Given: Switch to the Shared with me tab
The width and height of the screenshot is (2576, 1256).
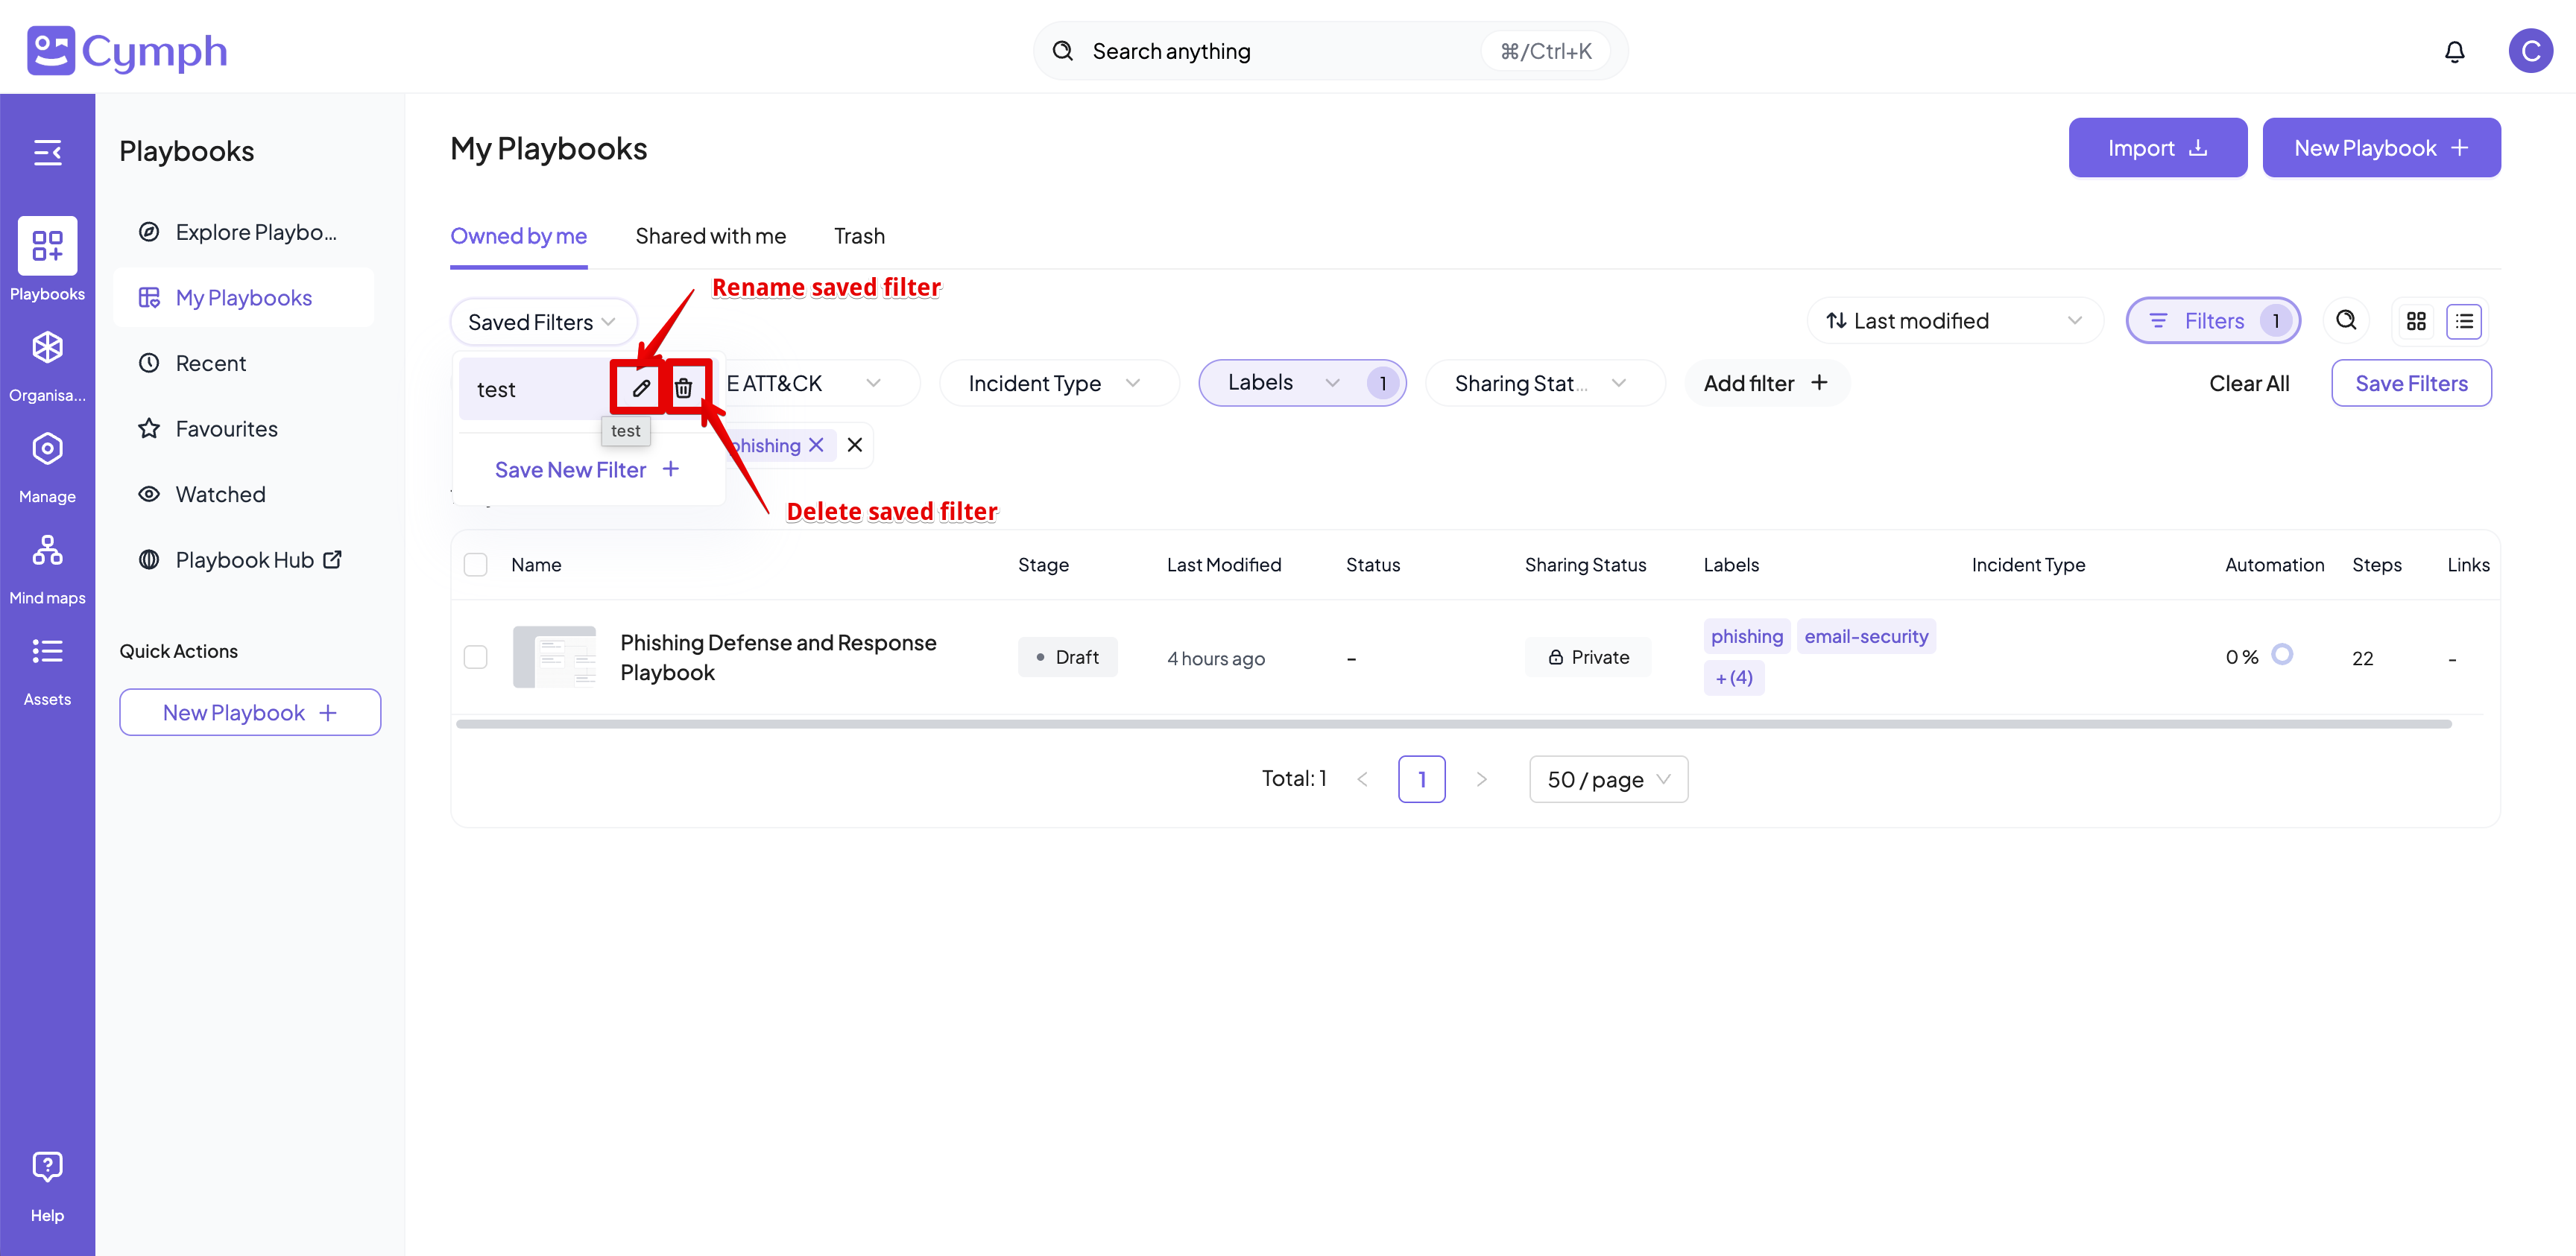Looking at the screenshot, I should click(710, 236).
